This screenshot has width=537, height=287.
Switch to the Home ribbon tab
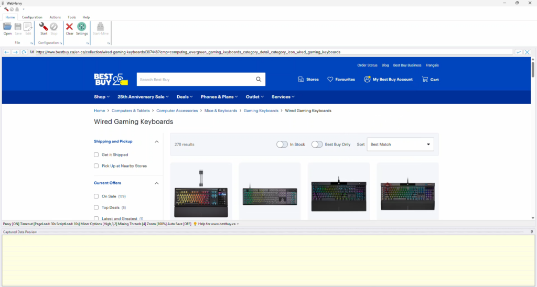(x=10, y=17)
